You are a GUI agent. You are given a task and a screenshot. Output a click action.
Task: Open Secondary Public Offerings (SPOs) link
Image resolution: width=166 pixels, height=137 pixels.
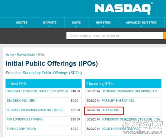click(x=52, y=73)
